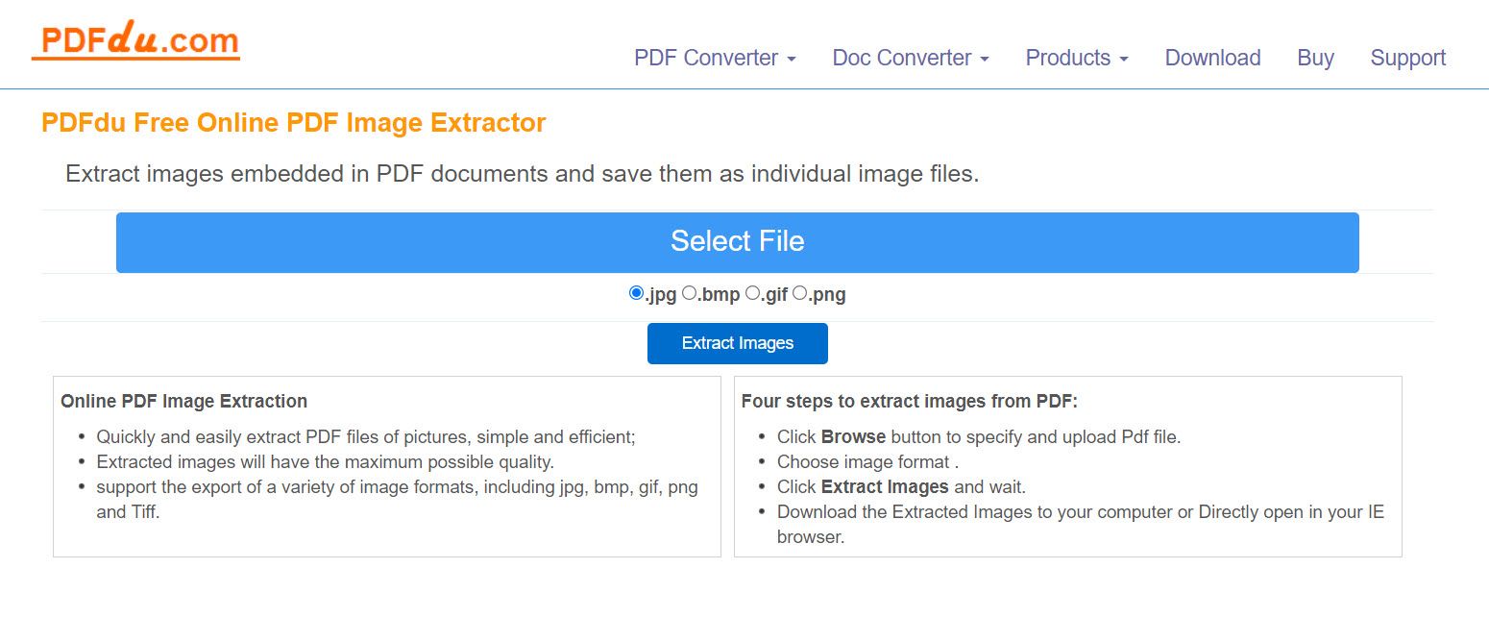Screen dimensions: 1489x618
Task: Click the maximum possible quality bullet text
Action: coord(325,461)
